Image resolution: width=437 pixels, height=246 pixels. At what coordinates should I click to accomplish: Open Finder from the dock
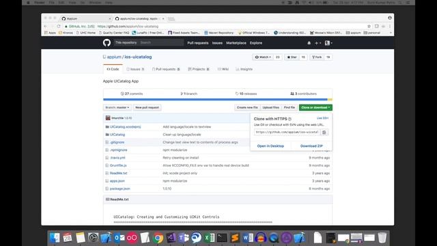point(55,238)
